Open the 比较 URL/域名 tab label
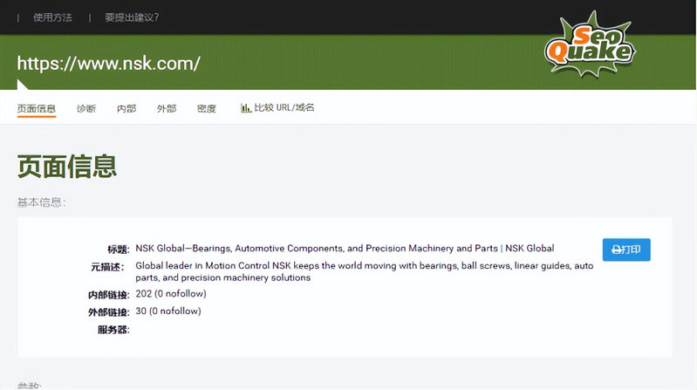Screen dimensions: 697x390 284,108
